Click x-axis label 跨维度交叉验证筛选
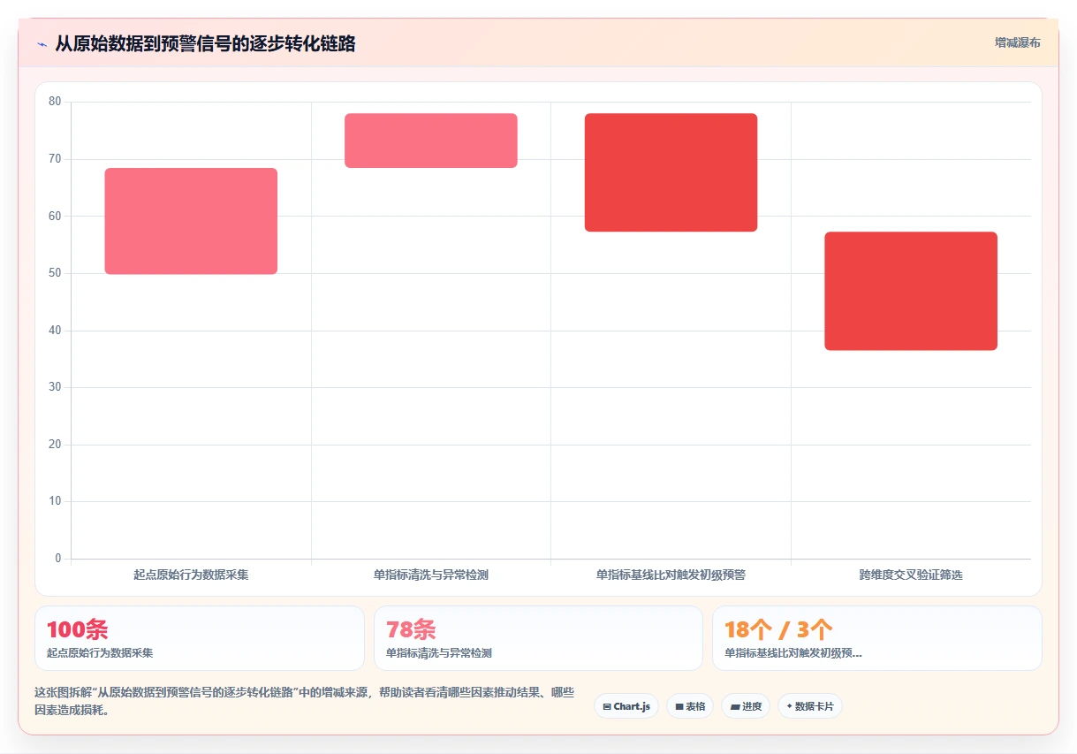 (x=911, y=575)
